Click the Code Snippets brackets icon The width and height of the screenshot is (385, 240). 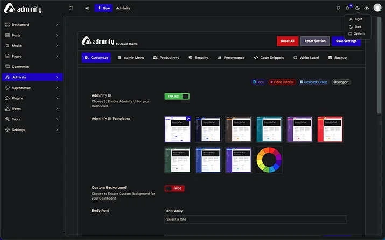point(256,58)
